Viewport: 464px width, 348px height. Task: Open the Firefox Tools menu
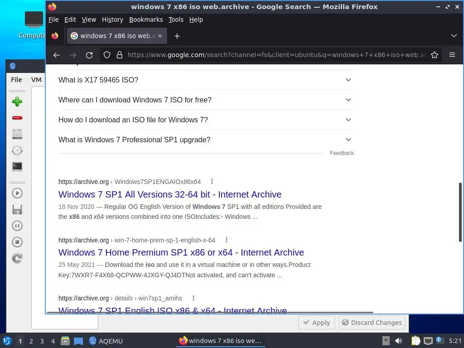click(x=176, y=19)
